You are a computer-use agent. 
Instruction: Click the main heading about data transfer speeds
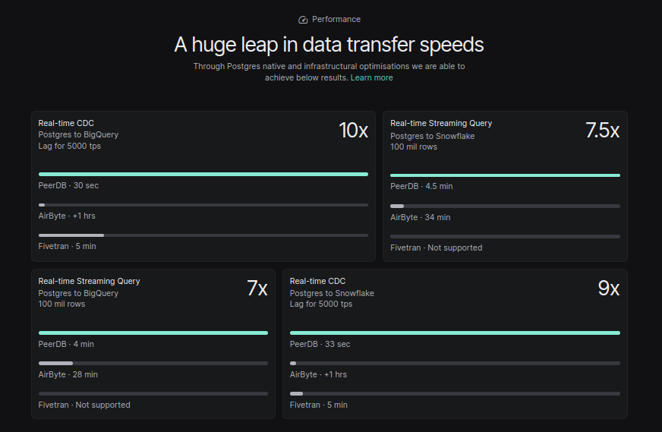(329, 45)
